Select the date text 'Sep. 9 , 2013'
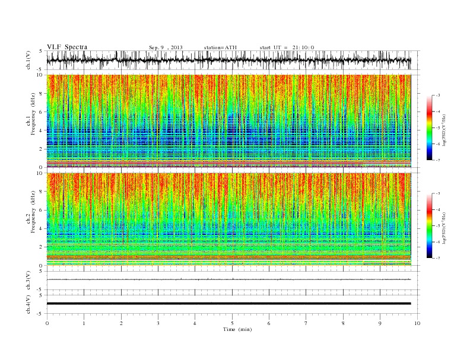This screenshot has width=470, height=363. click(166, 47)
